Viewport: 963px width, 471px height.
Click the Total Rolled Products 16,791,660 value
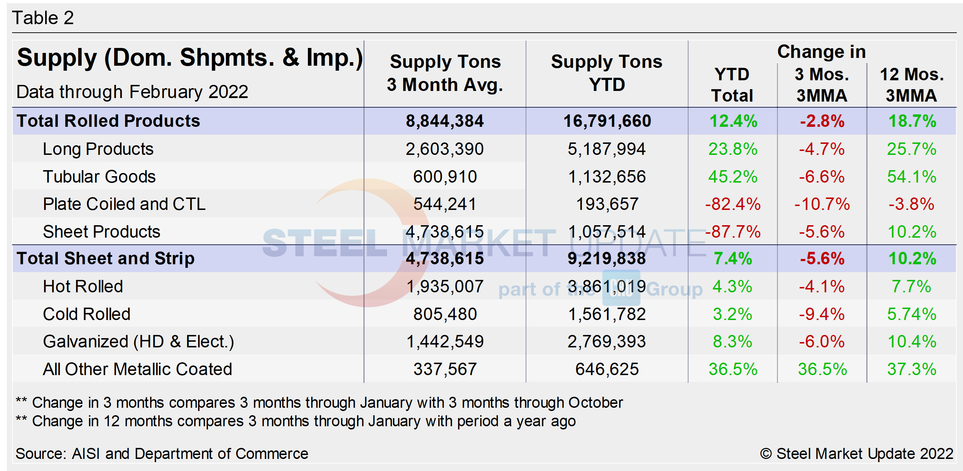pos(607,121)
